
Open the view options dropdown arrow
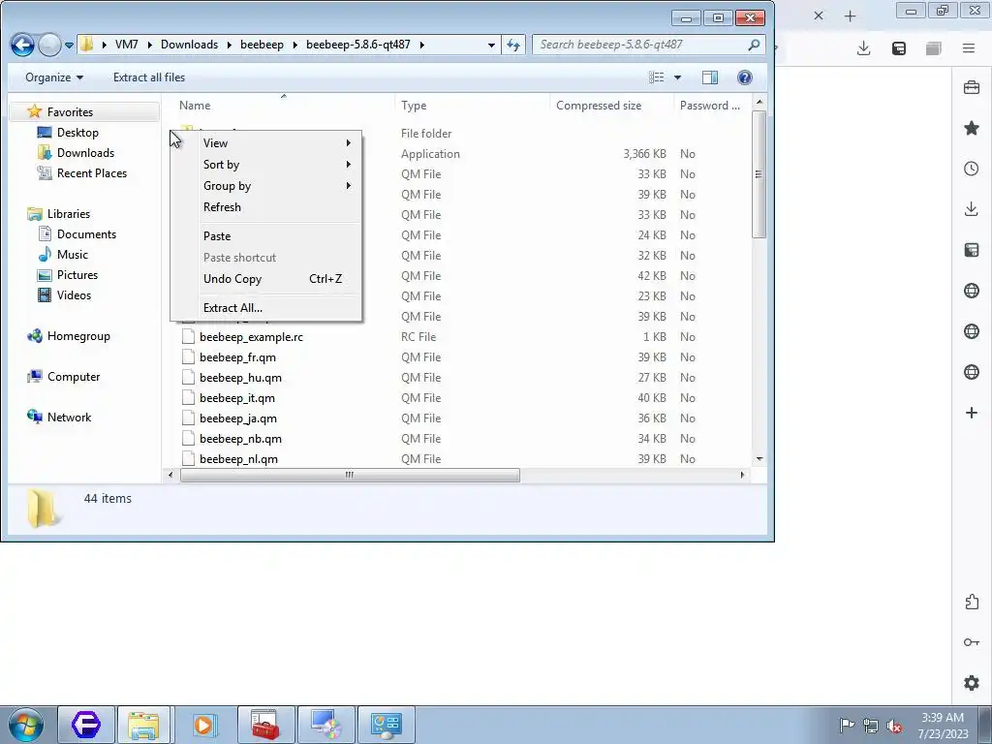click(x=677, y=77)
